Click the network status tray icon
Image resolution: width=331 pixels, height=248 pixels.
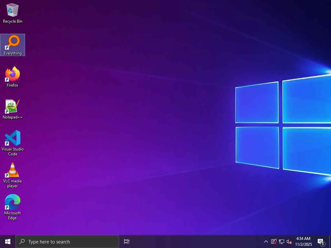click(x=282, y=242)
